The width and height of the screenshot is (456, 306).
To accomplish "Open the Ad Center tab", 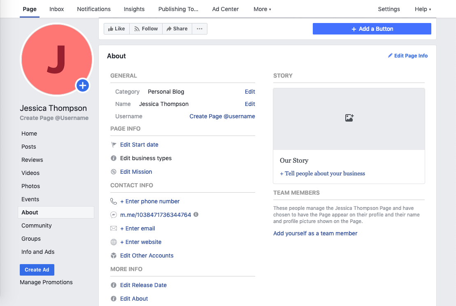I will tap(226, 9).
